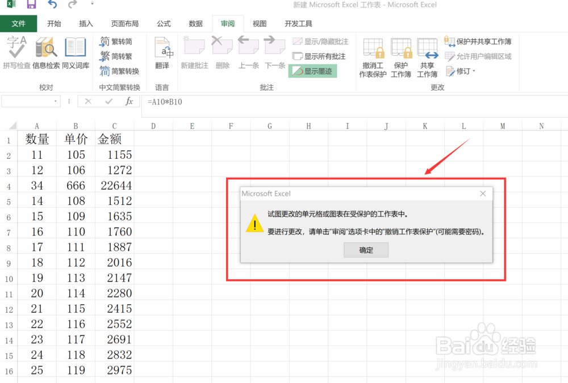Select row 10 header

[9, 279]
